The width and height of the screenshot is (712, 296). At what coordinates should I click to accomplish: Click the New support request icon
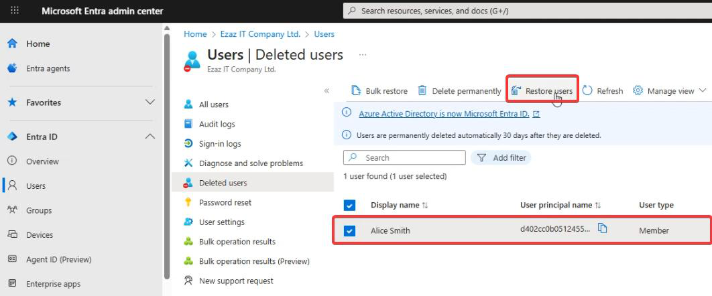click(188, 281)
